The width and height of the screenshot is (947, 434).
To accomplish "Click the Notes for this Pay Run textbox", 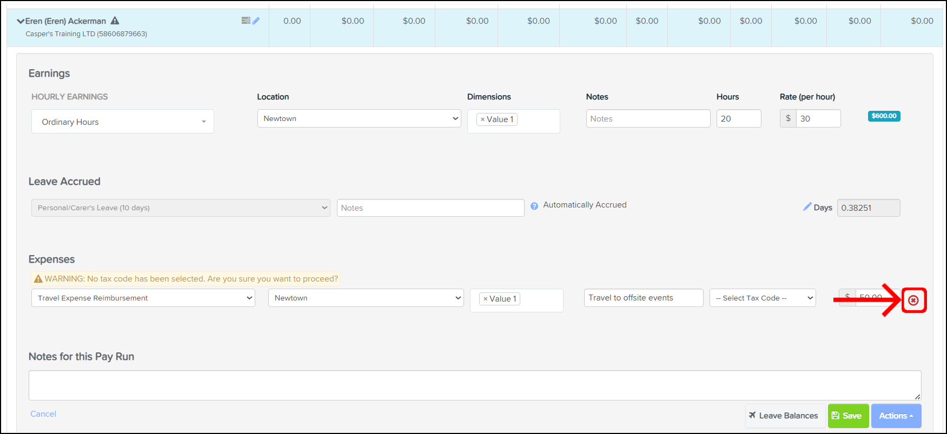I will point(474,385).
